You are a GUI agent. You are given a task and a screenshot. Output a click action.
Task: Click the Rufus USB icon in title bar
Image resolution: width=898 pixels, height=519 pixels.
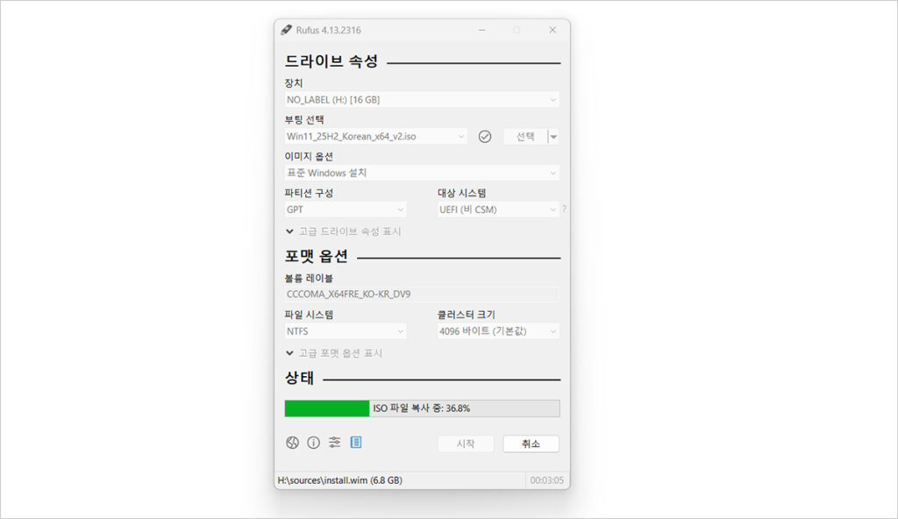286,30
